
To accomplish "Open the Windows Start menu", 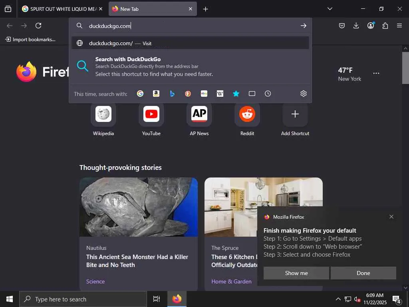I will click(10, 299).
